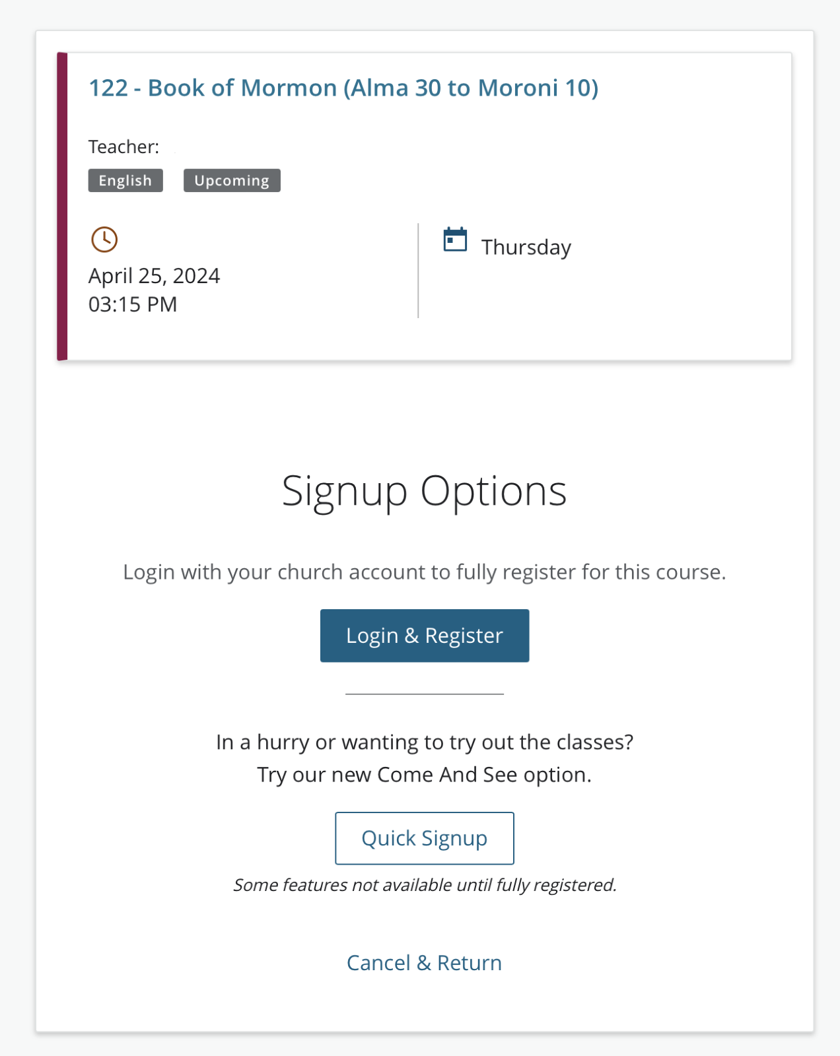This screenshot has width=840, height=1056.
Task: Click the English language tag
Action: (x=125, y=181)
